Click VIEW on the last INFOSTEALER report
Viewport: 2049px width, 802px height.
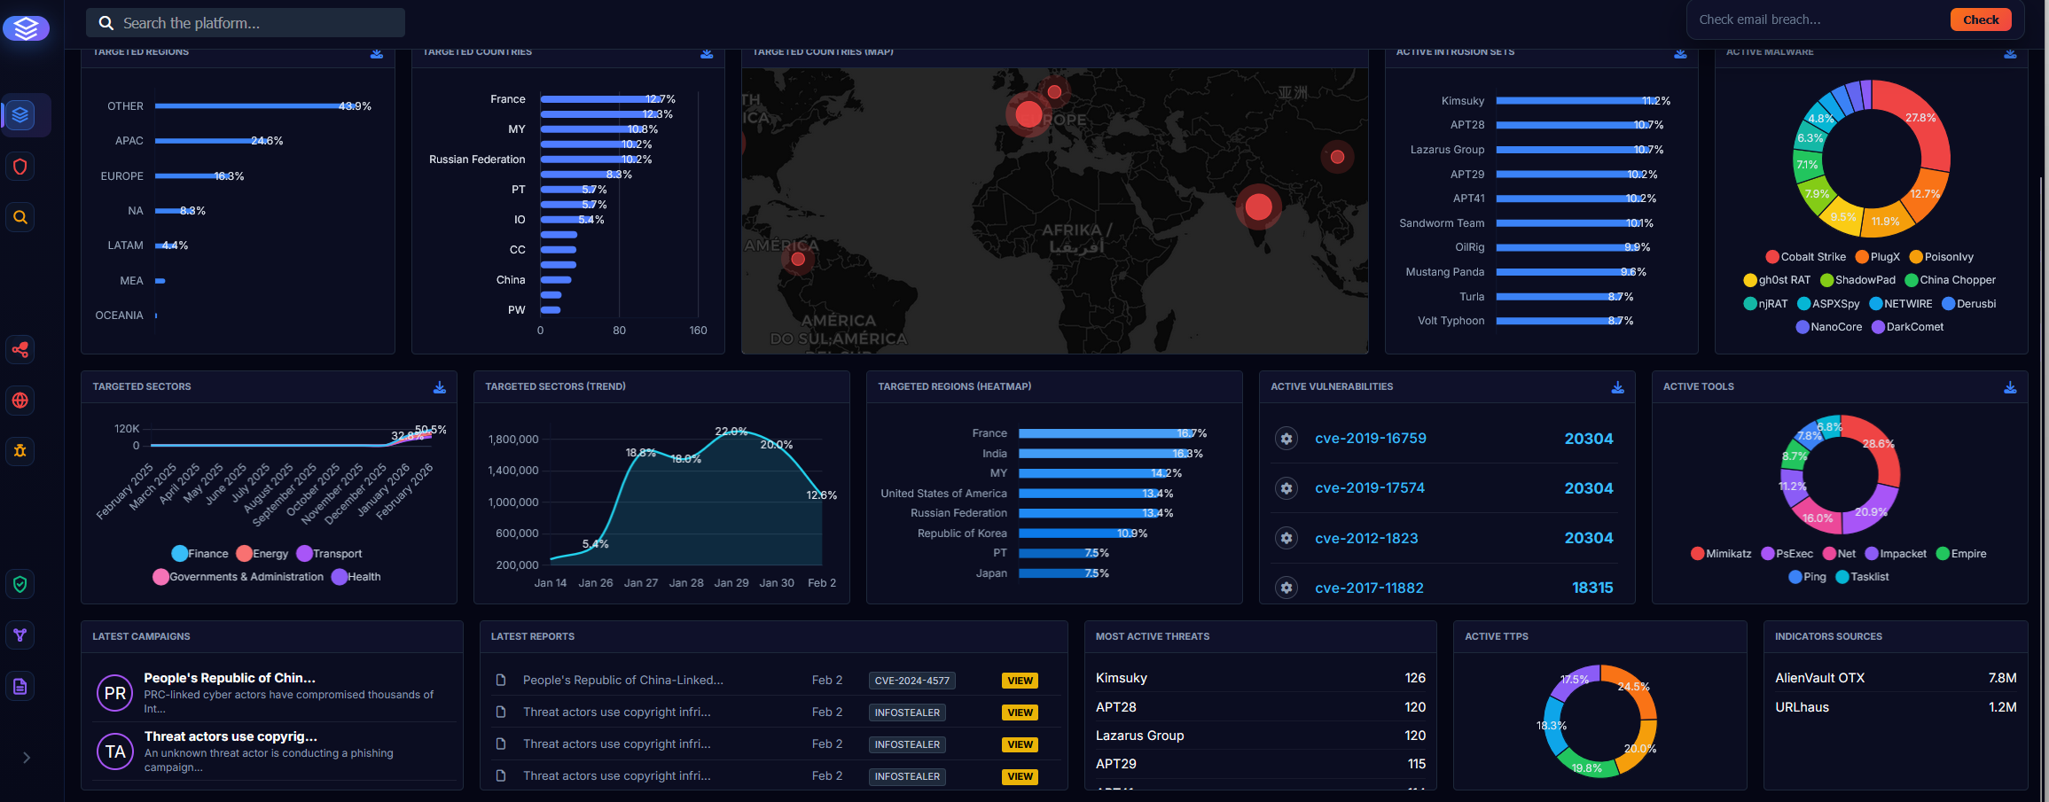[1020, 776]
